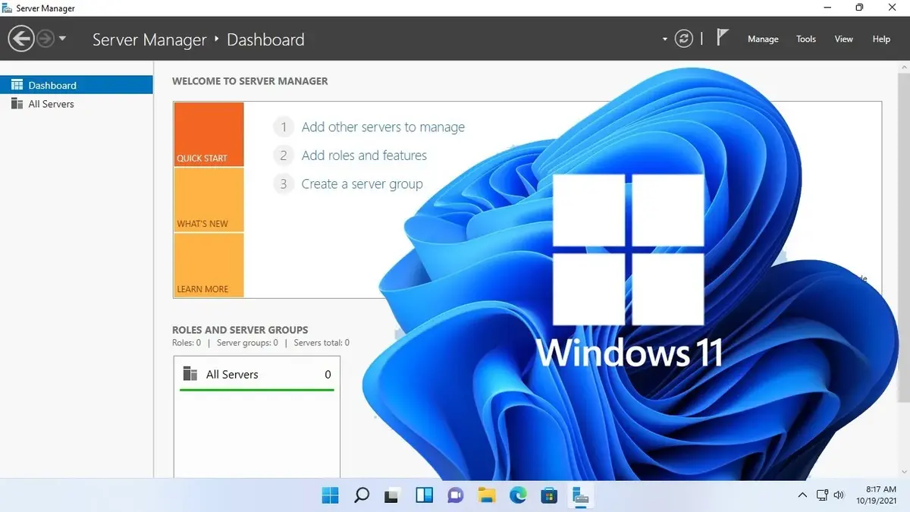Open Microsoft Store from taskbar

pyautogui.click(x=549, y=496)
